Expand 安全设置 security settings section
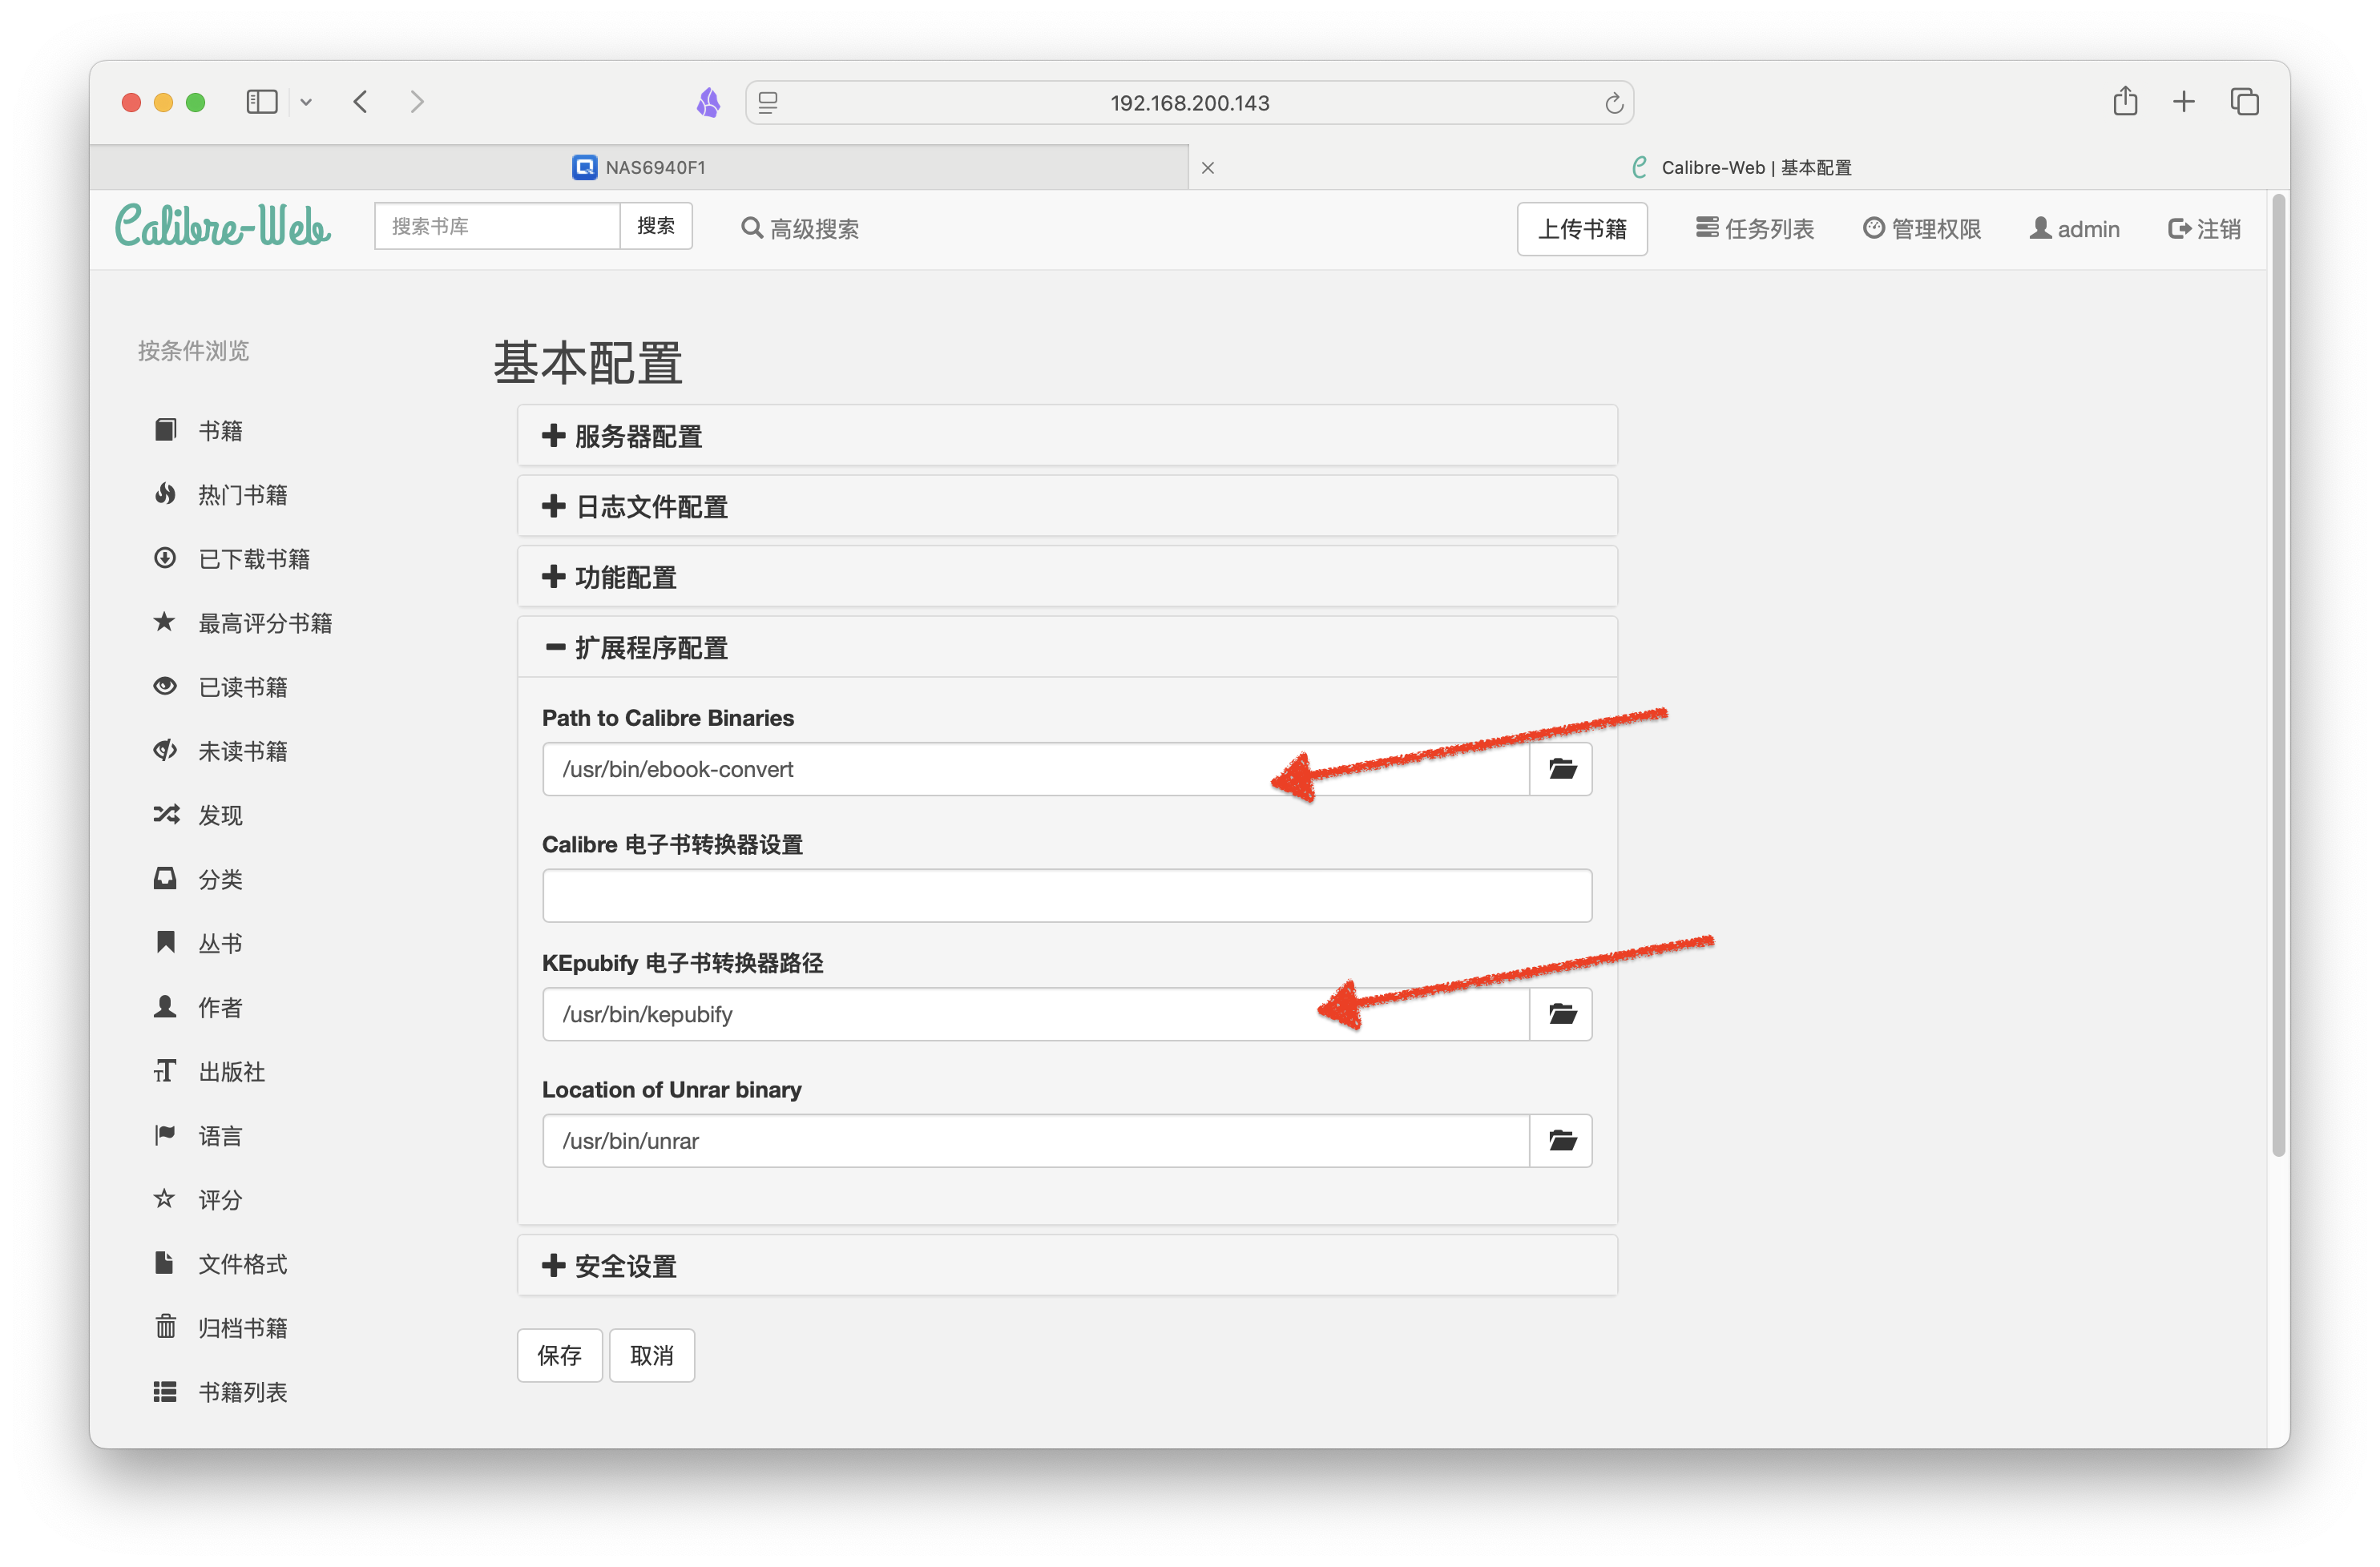Viewport: 2380px width, 1567px height. [x=1067, y=1266]
